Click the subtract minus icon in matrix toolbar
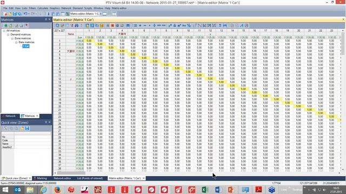346x194 pixels. [145, 25]
